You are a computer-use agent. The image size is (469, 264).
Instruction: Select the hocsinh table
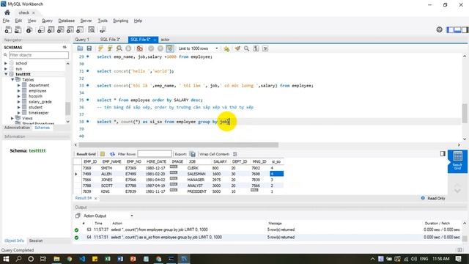(36, 96)
